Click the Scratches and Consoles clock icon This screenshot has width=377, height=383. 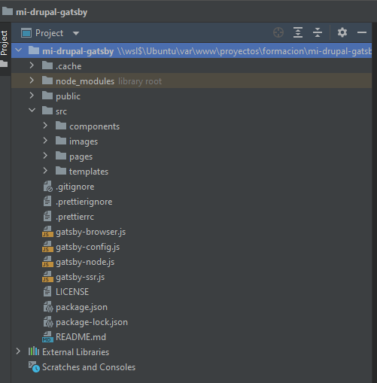[34, 367]
